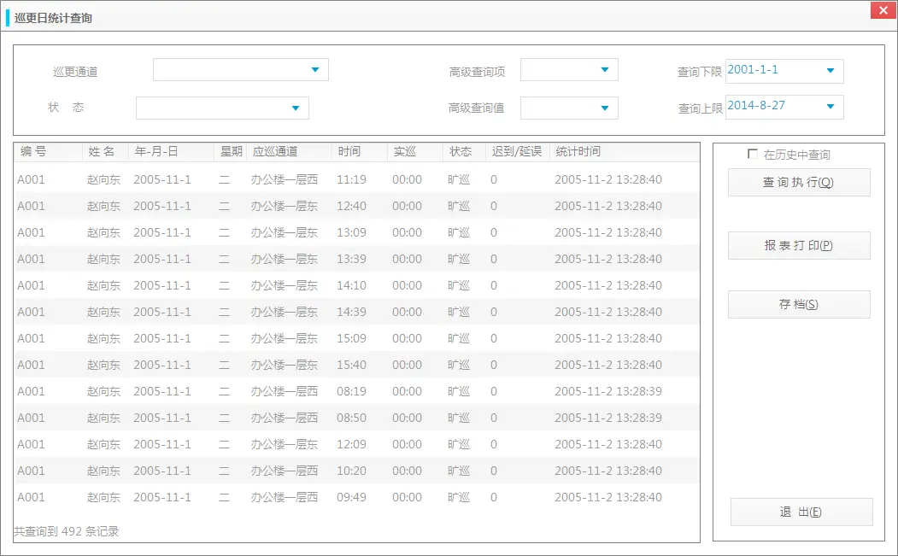Click the 退出(E) exit button
The height and width of the screenshot is (556, 898).
click(x=801, y=512)
